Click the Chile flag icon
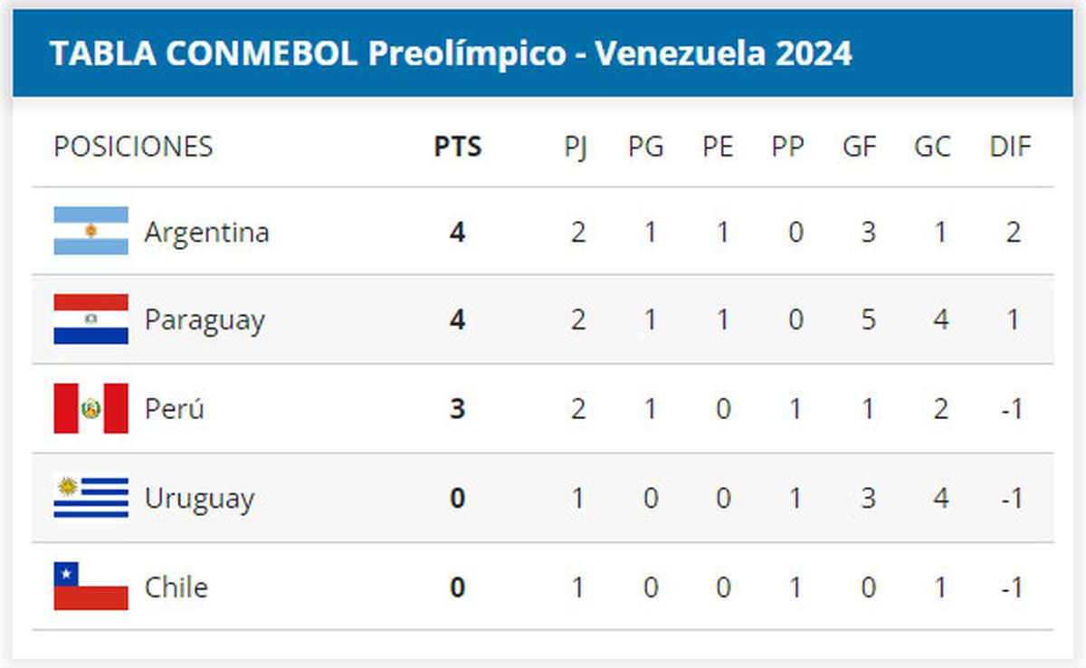Screen dimensions: 1086x668 pos(90,587)
